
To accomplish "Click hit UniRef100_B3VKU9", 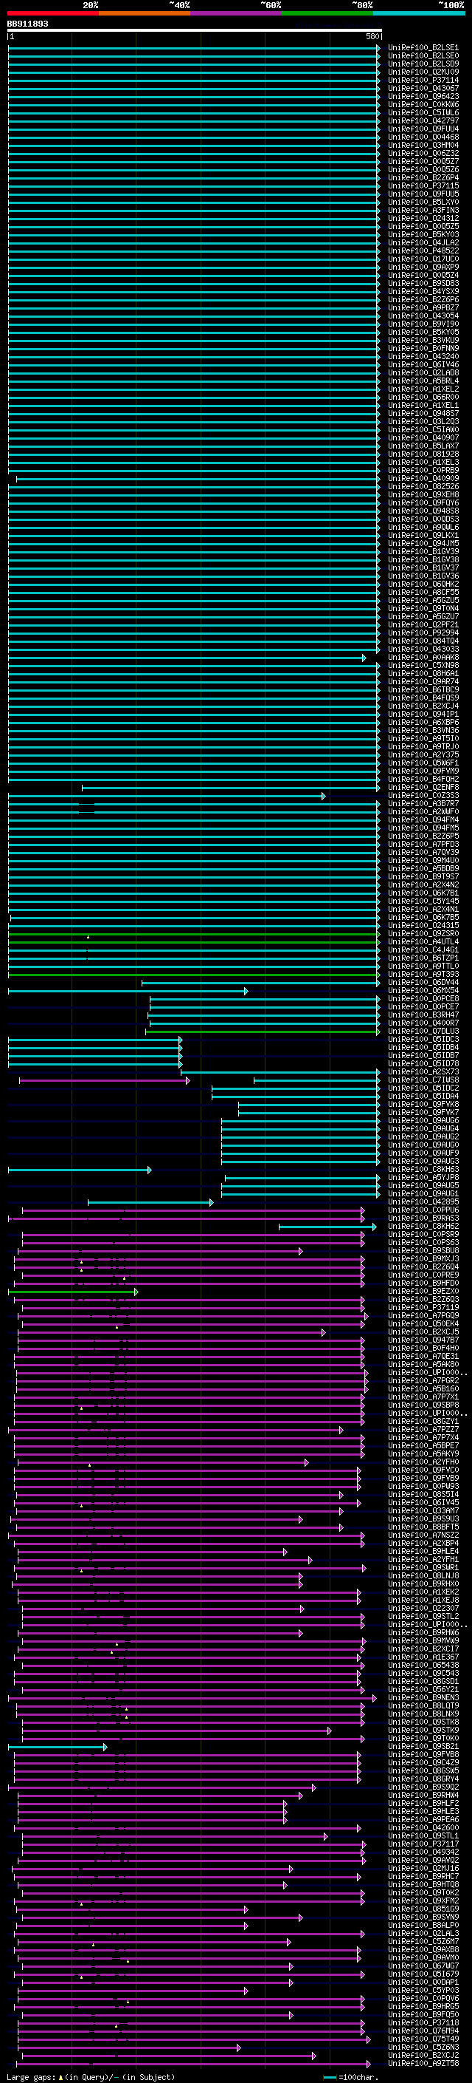I will 423,341.
